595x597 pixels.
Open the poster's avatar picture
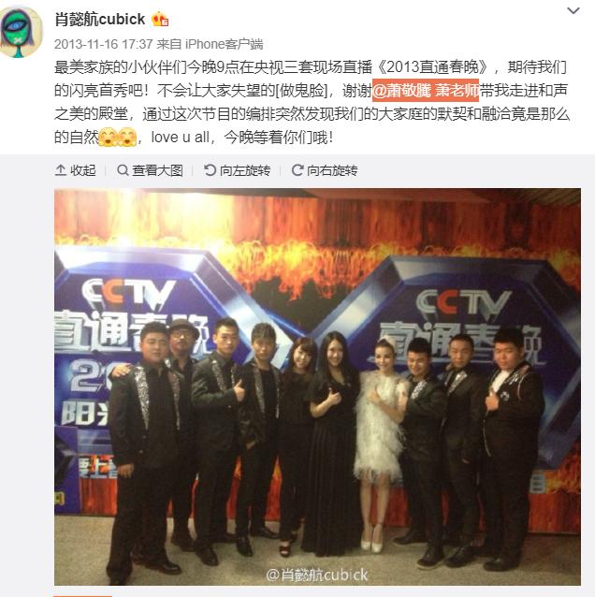[x=22, y=33]
